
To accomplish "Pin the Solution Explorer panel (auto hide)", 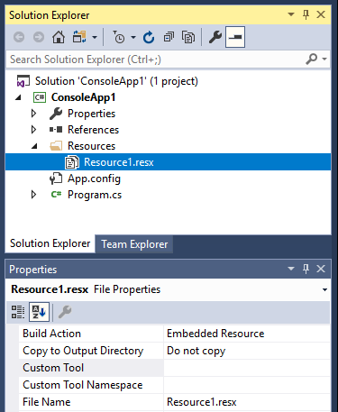I will (306, 14).
